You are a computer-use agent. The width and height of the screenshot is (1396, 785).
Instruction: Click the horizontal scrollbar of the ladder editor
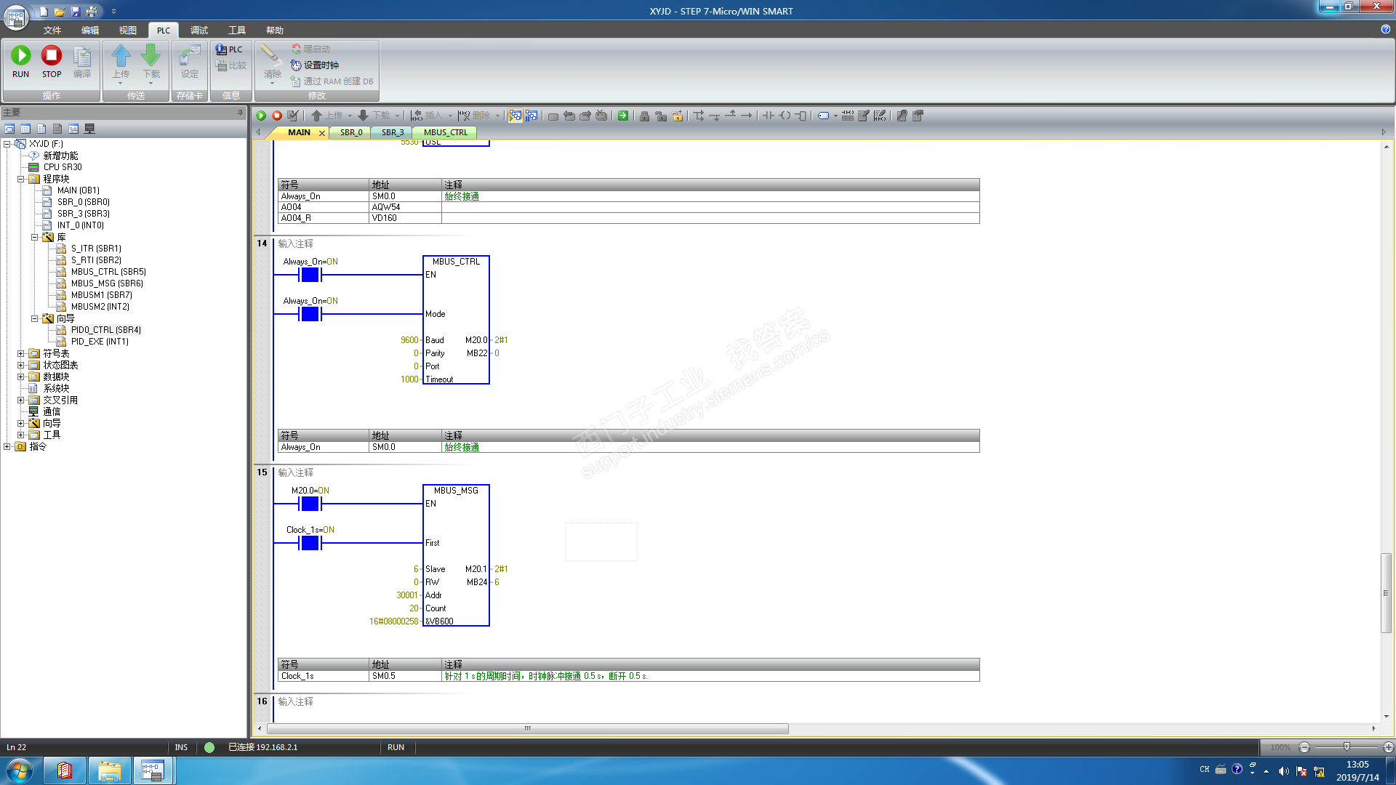click(527, 728)
